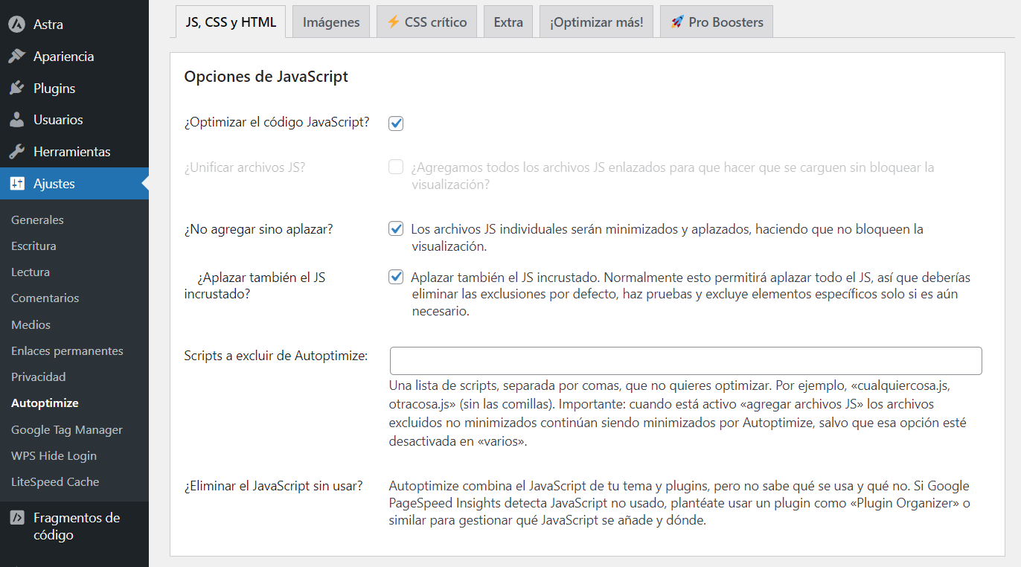The height and width of the screenshot is (567, 1021).
Task: Click the Ajustes sliders icon
Action: (x=17, y=183)
